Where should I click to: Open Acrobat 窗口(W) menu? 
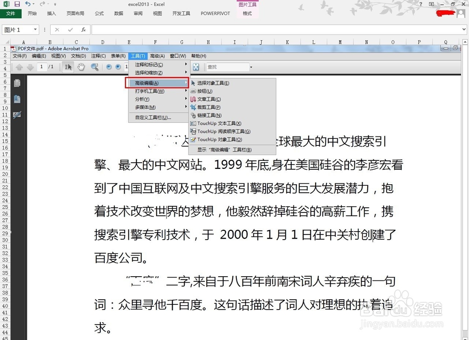178,56
